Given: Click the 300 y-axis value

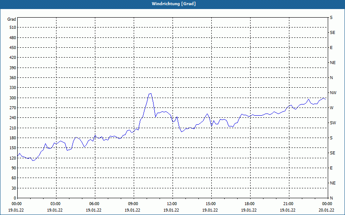Looking at the screenshot, I should point(13,98).
